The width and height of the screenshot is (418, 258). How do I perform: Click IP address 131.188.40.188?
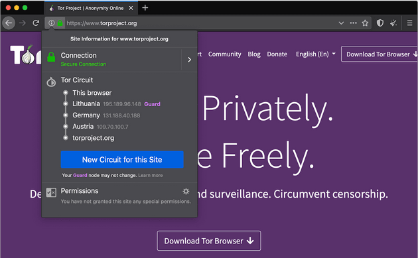(121, 115)
